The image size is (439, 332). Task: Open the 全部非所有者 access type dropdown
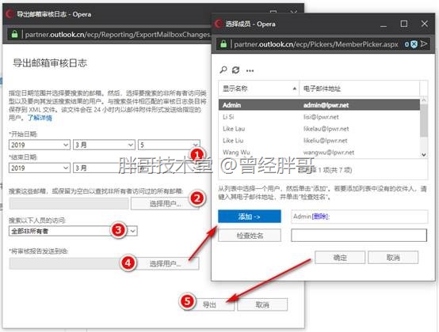coord(73,231)
